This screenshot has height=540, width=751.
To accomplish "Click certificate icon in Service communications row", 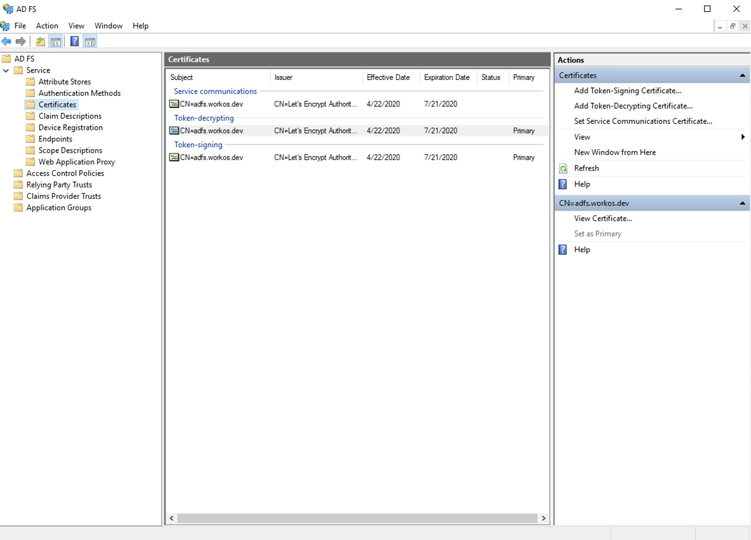I will pos(174,104).
